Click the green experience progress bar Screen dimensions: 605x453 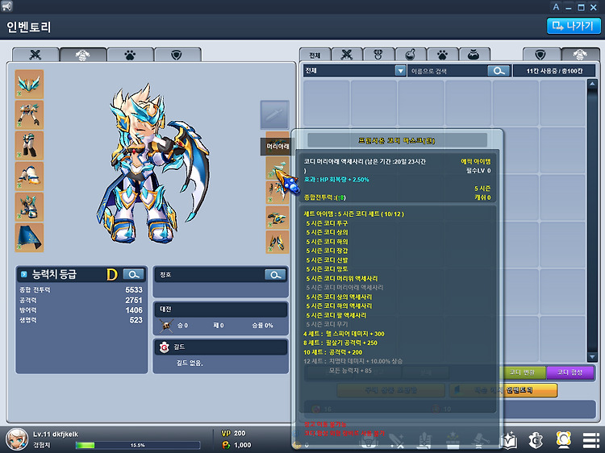click(x=138, y=445)
